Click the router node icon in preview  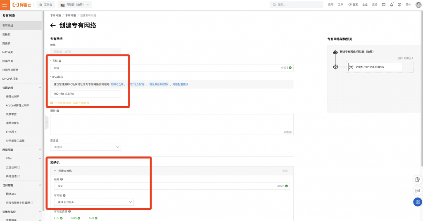[x=335, y=67]
